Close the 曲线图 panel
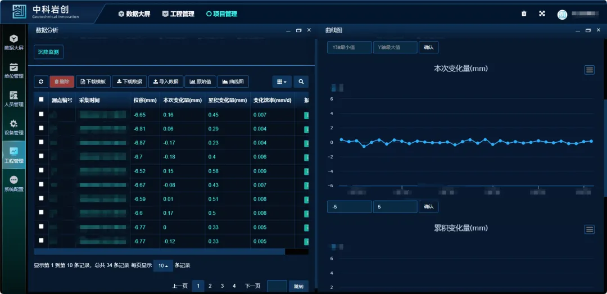Screen dimensions: 607x294 pyautogui.click(x=599, y=30)
